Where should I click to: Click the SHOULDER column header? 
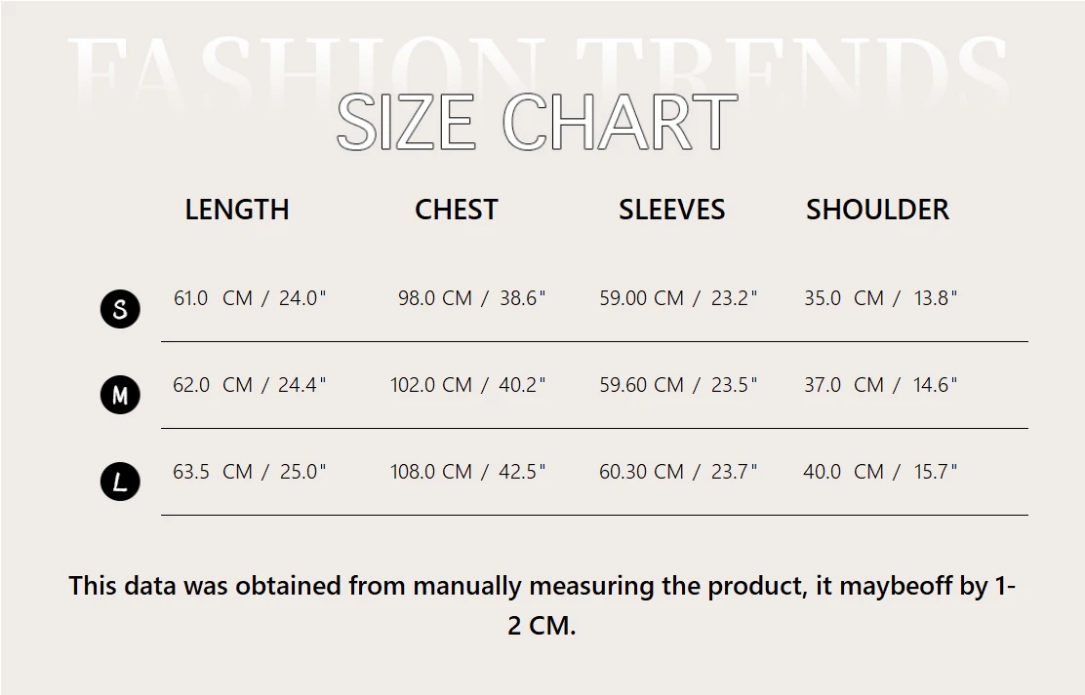pos(877,210)
